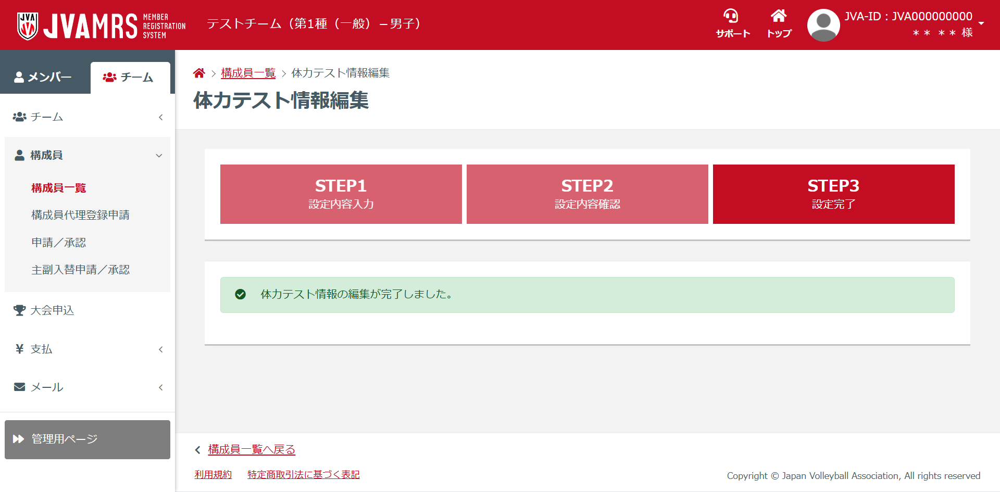Click the user avatar profile picture

click(x=823, y=25)
